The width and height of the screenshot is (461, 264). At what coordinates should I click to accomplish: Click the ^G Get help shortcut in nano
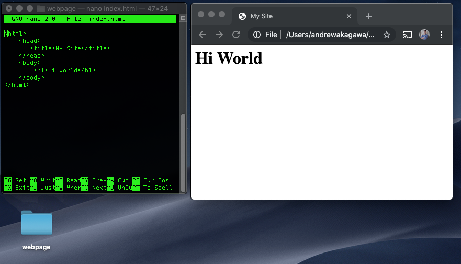[x=15, y=180]
